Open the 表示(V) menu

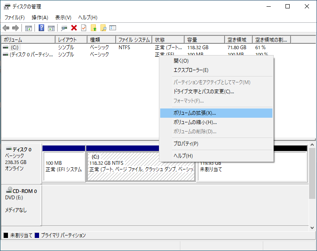(63, 17)
